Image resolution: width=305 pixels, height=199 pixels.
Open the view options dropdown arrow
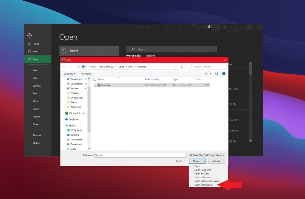point(210,74)
